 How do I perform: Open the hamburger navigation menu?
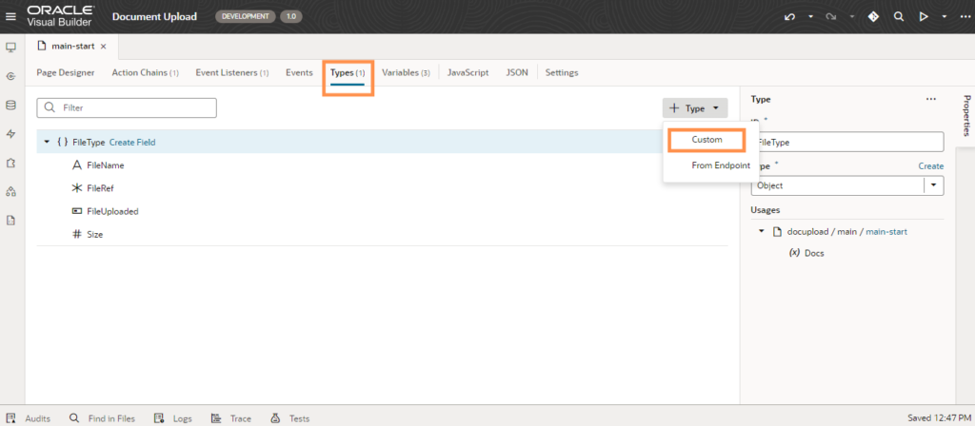(x=11, y=16)
